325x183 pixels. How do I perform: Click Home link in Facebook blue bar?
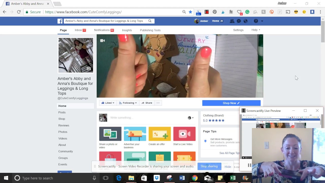216,21
